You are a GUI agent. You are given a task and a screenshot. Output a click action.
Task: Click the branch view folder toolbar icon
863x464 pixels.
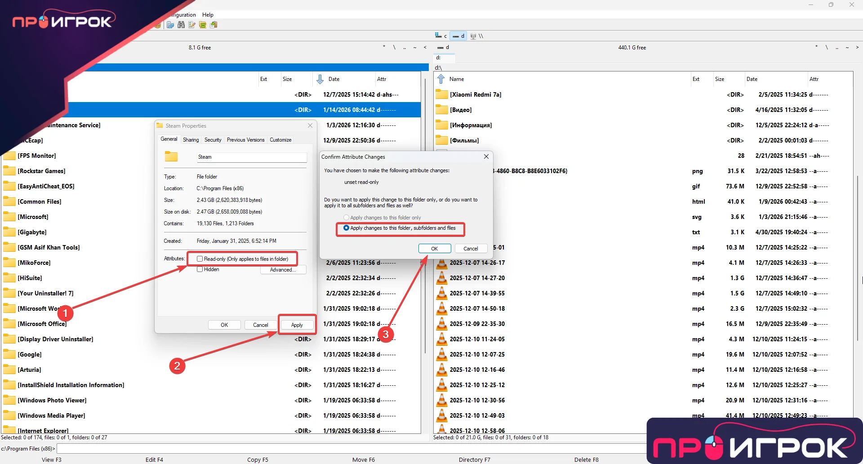203,25
